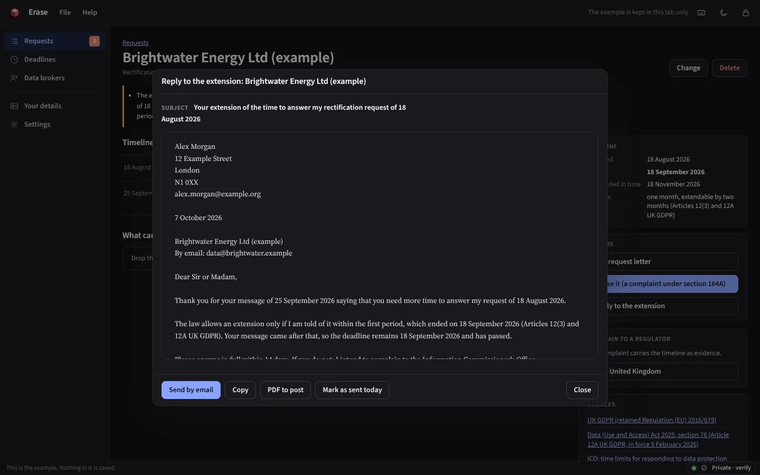Viewport: 760px width, 475px height.
Task: Open ICO time limits source link
Action: pos(657,459)
